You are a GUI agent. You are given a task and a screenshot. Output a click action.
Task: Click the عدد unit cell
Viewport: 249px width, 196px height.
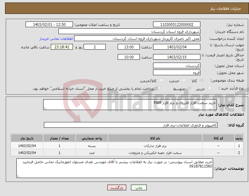92,153
